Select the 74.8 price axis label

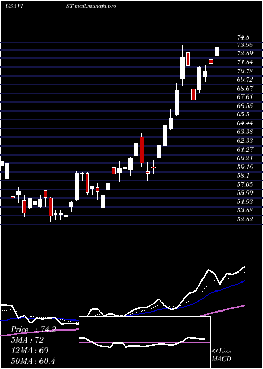pyautogui.click(x=243, y=37)
